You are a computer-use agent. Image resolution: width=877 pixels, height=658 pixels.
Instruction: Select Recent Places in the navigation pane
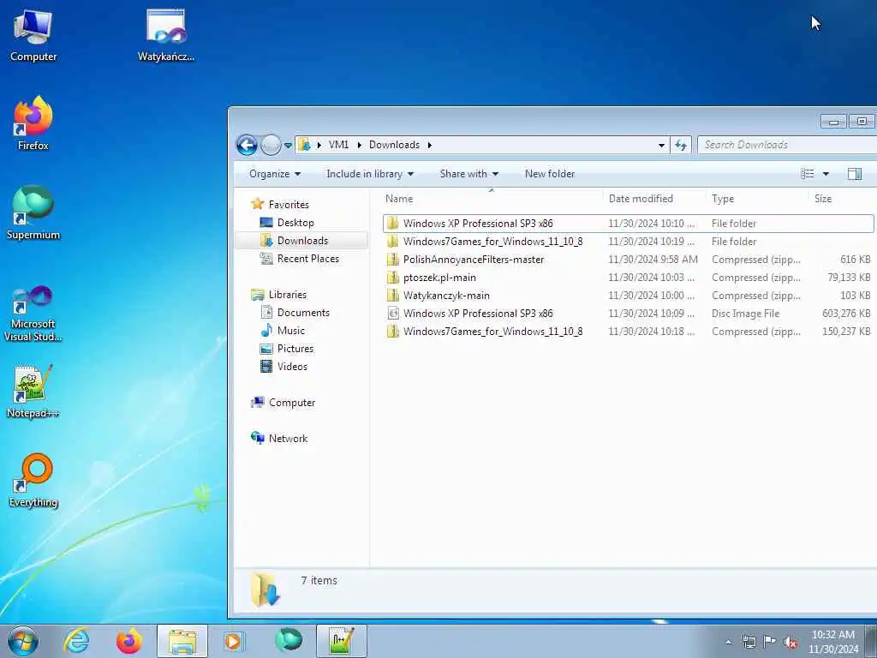[308, 259]
